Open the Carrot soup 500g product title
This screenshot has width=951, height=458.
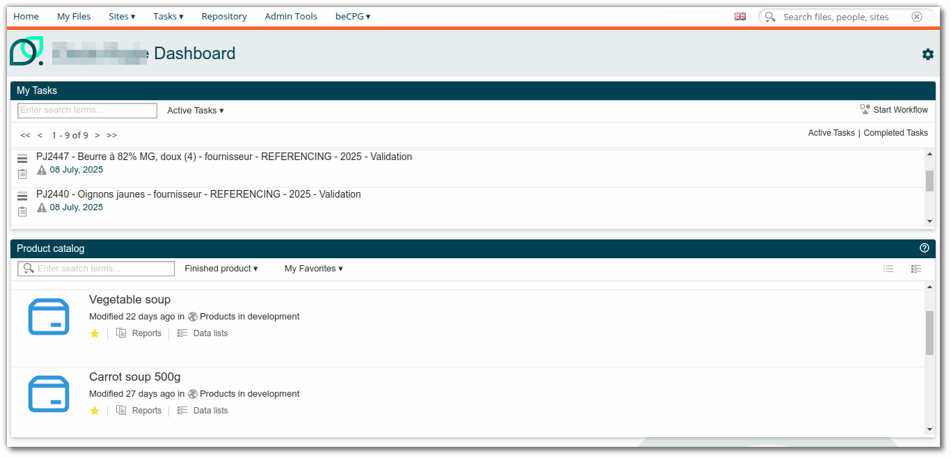pyautogui.click(x=135, y=377)
